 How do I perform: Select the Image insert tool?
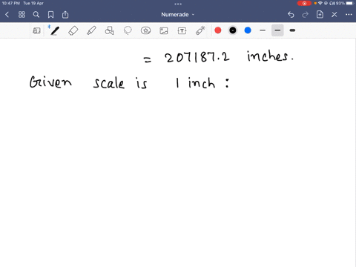click(x=164, y=30)
